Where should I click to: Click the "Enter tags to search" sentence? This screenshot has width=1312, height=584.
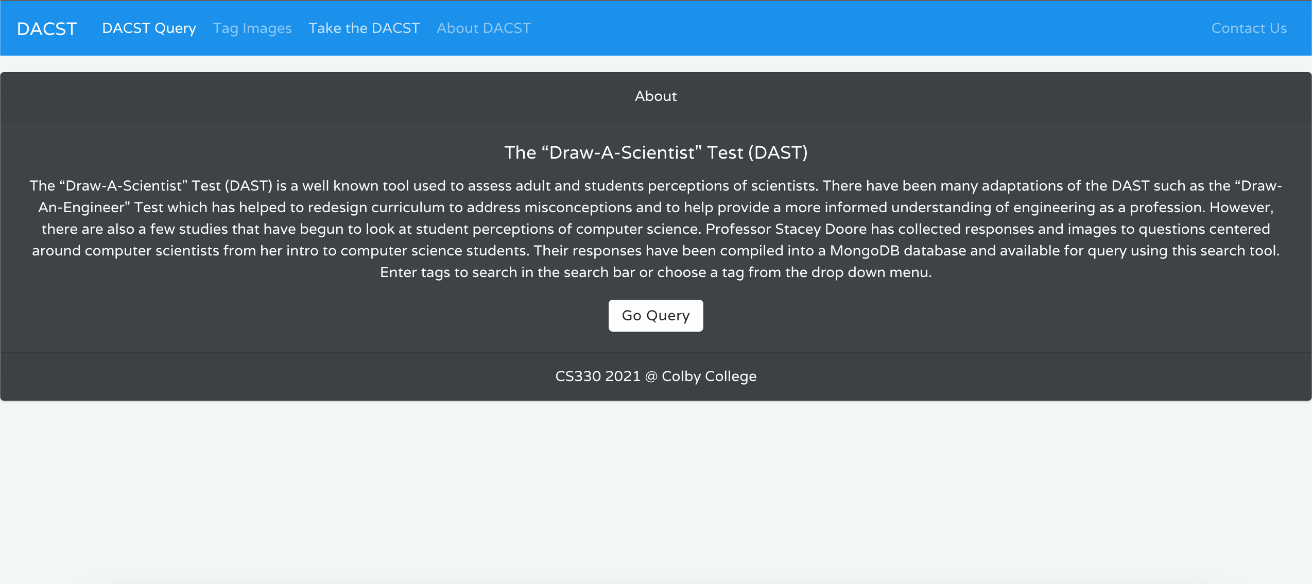(655, 272)
